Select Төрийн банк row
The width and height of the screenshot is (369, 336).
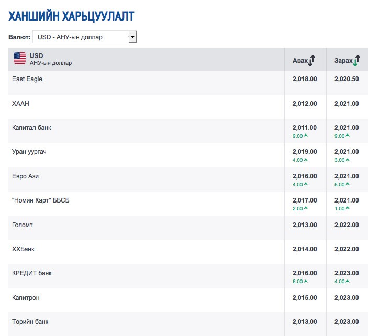[30, 322]
